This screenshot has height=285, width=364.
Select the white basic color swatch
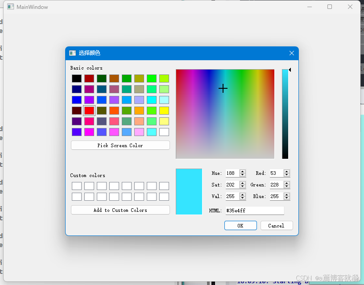point(164,132)
